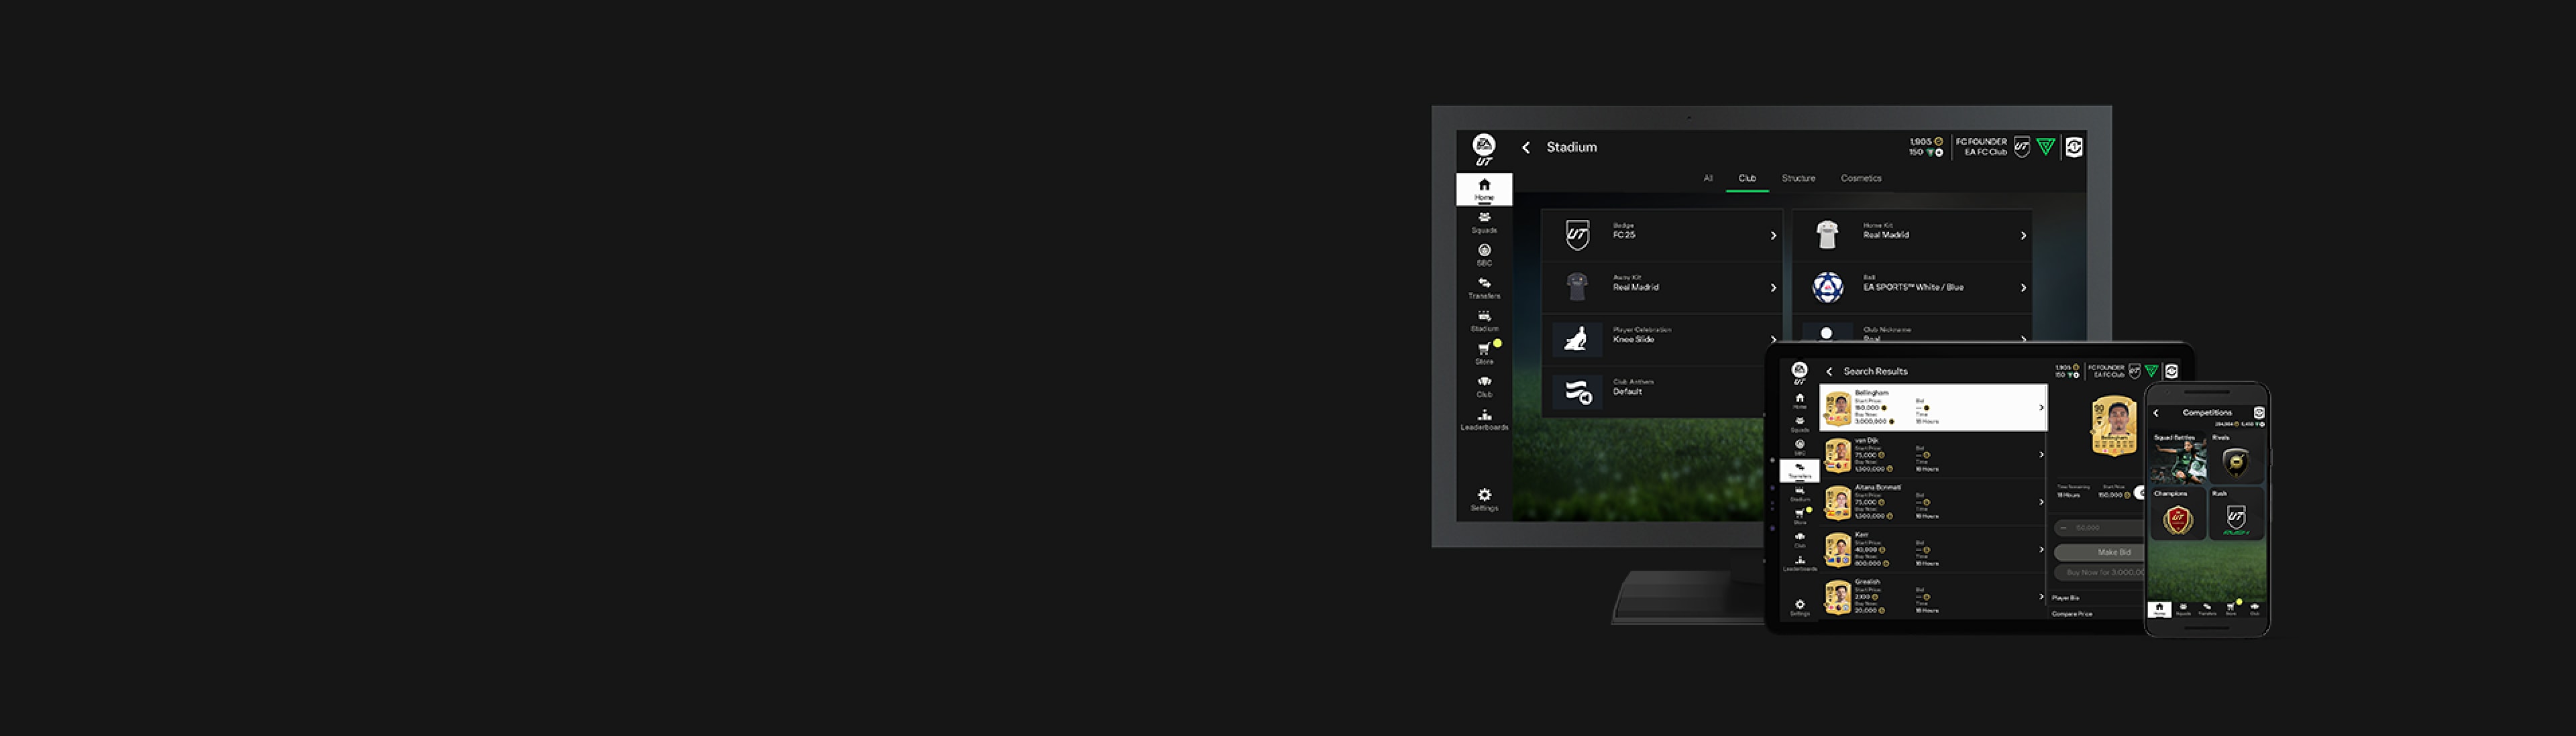Viewport: 2576px width, 736px height.
Task: Open Transfers in the monitor sidebar
Action: click(x=1484, y=287)
